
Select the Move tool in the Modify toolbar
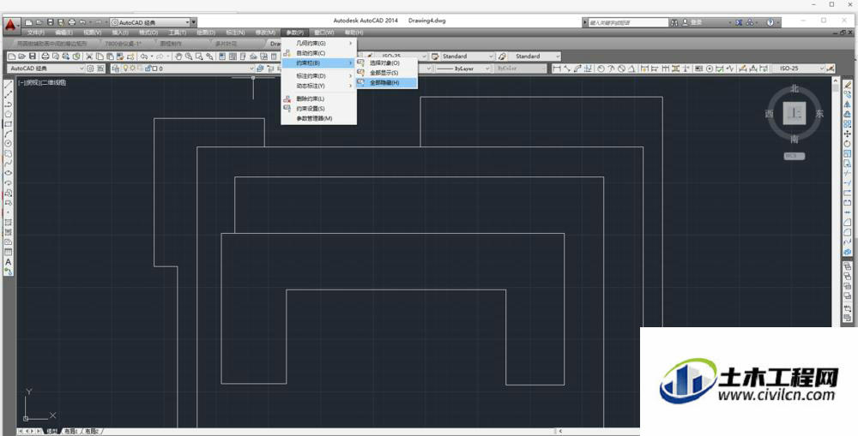point(848,134)
